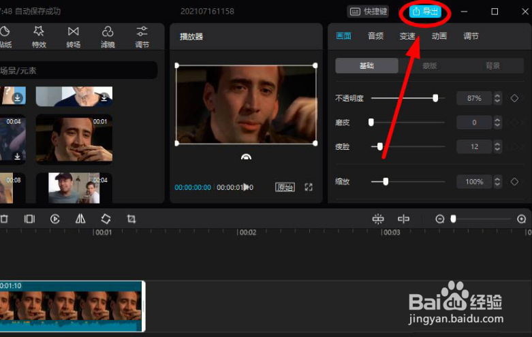Select the 00:01 man close-up sticker thumbnail
This screenshot has height=337, width=532.
(74, 140)
